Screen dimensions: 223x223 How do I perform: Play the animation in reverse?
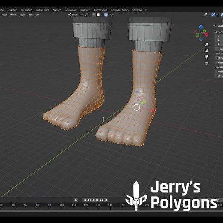click(x=93, y=200)
